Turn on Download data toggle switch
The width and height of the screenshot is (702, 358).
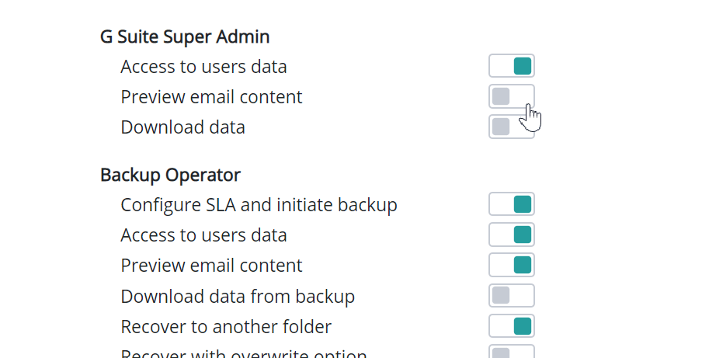coord(511,127)
